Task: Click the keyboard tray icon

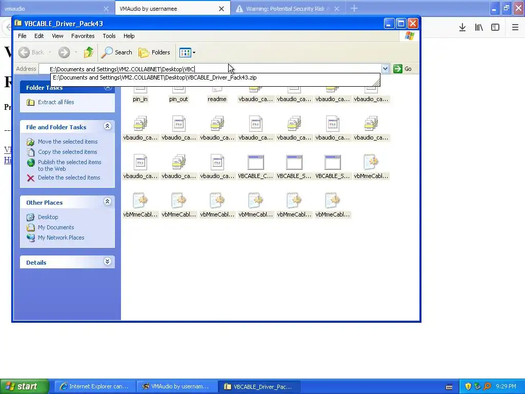Action: click(449, 387)
